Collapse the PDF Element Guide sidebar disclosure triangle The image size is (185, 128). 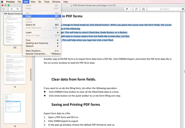pos(2,14)
